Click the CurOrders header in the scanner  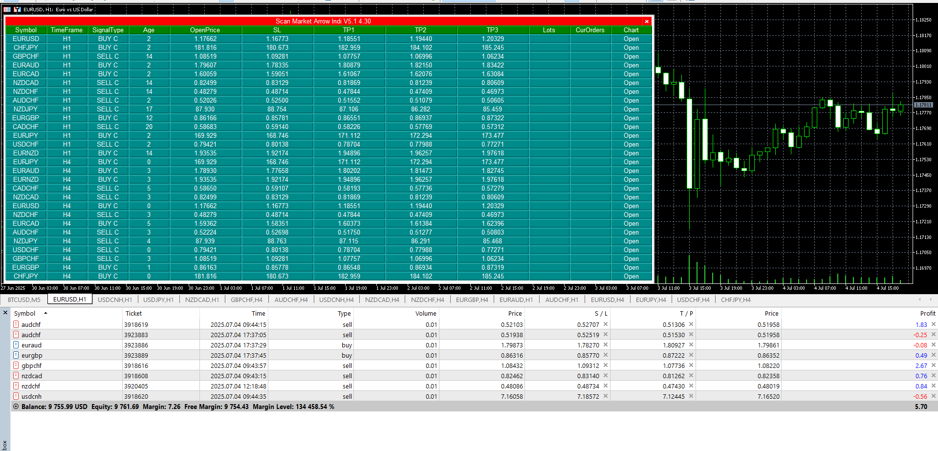pyautogui.click(x=590, y=30)
